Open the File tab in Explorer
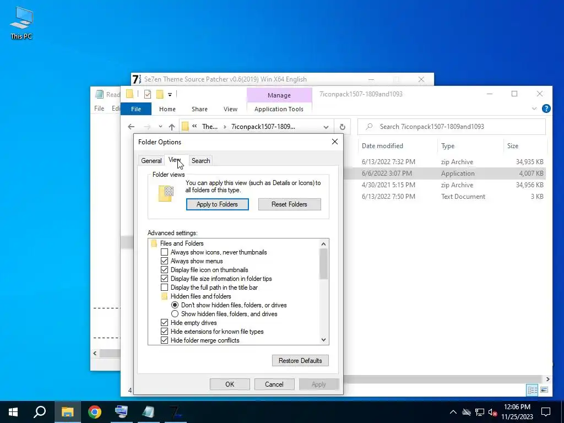564x423 pixels. click(136, 109)
